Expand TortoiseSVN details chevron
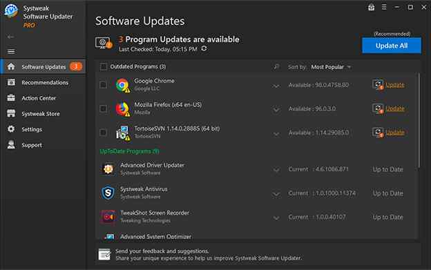The width and height of the screenshot is (431, 270). pyautogui.click(x=276, y=134)
